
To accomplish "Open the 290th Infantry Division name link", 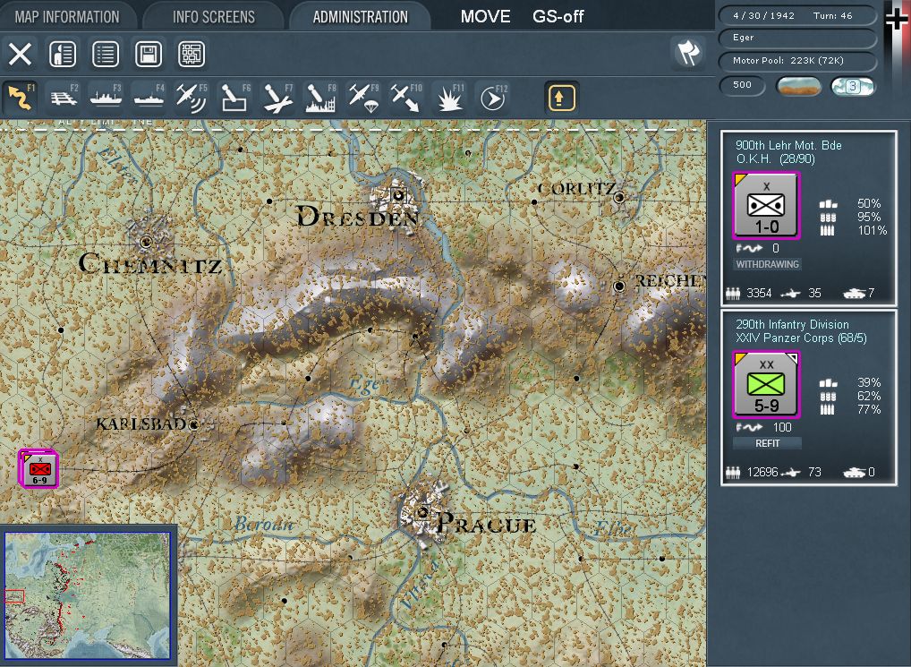I will pyautogui.click(x=792, y=324).
